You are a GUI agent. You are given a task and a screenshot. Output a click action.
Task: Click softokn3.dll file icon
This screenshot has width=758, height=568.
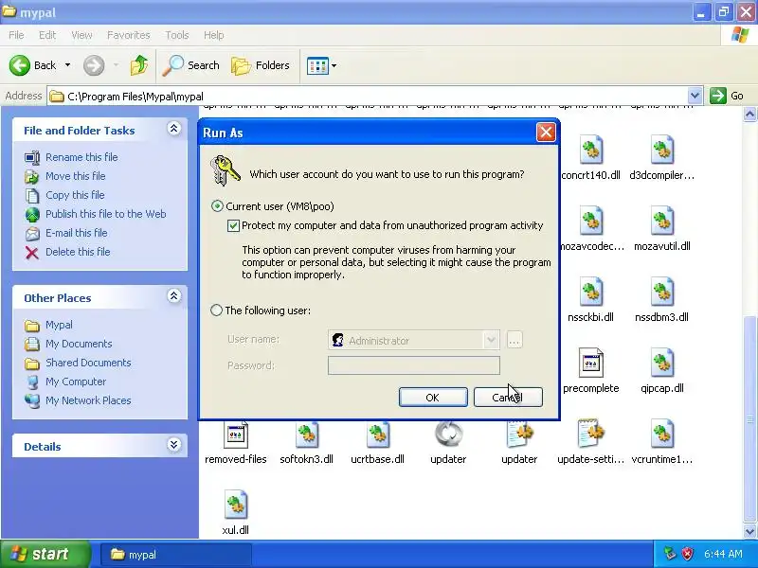coord(306,435)
